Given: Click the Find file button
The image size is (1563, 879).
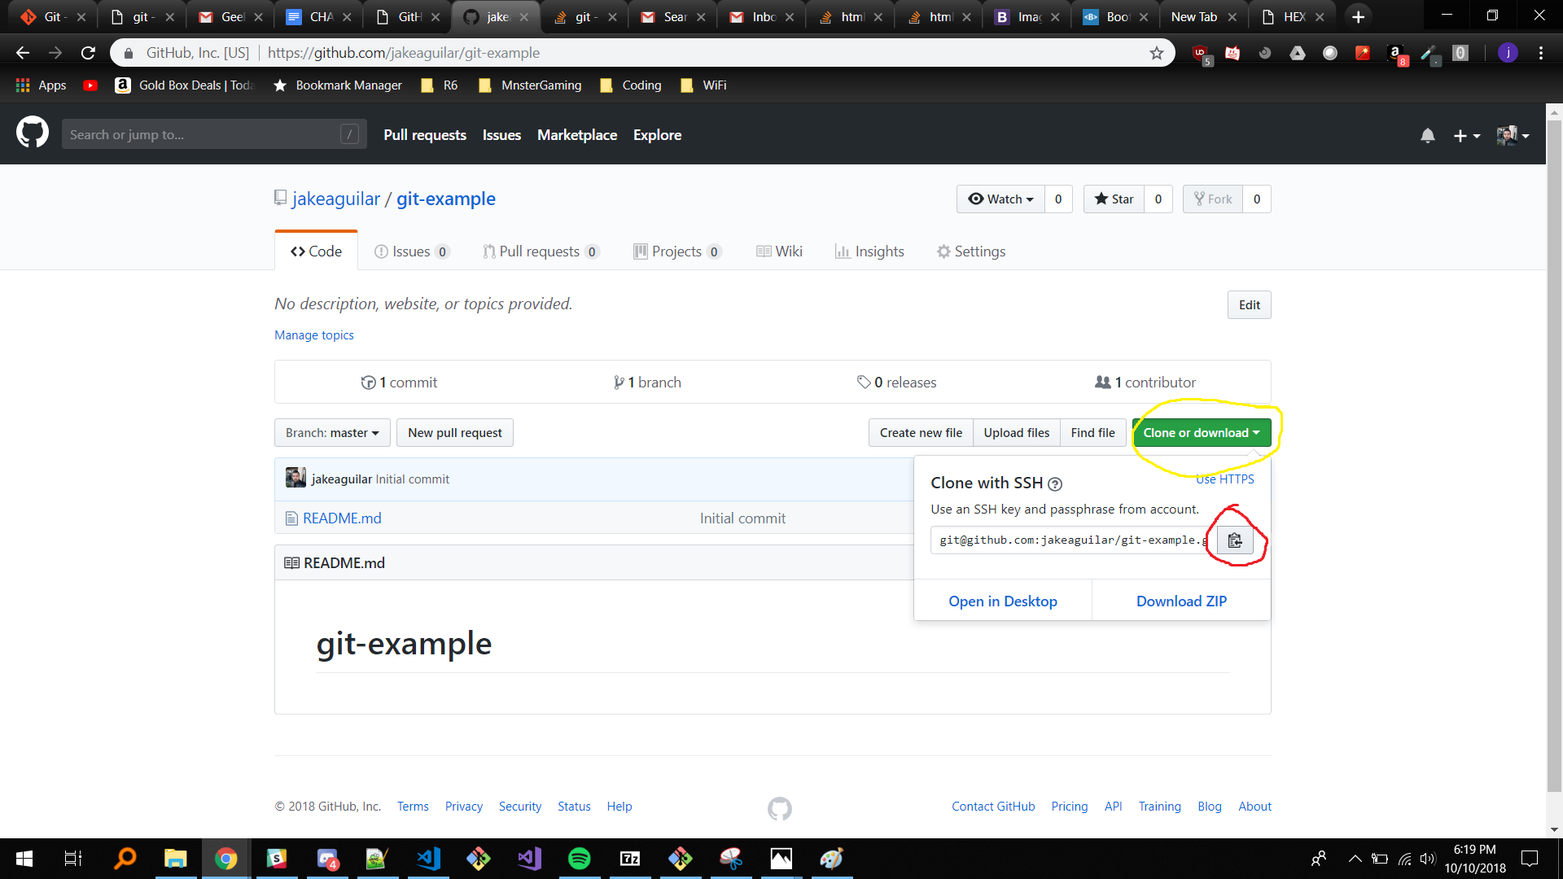Looking at the screenshot, I should (1092, 432).
